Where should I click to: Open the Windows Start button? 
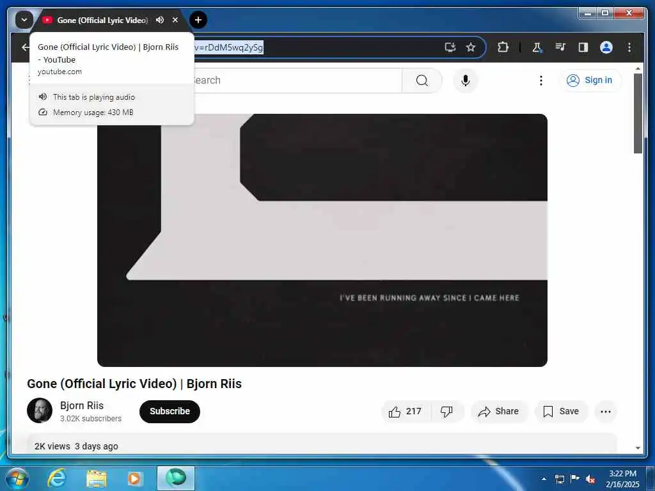click(17, 478)
